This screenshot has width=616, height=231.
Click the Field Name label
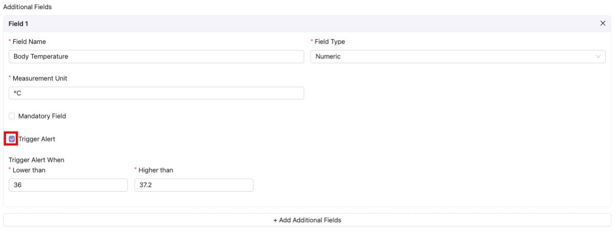pos(29,42)
